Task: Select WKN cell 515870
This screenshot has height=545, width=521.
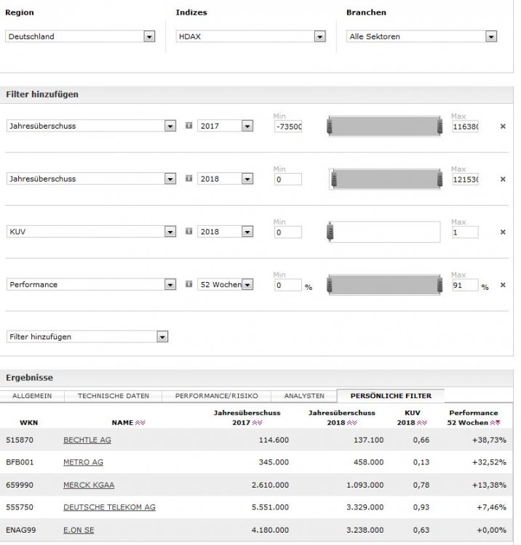Action: coord(20,440)
